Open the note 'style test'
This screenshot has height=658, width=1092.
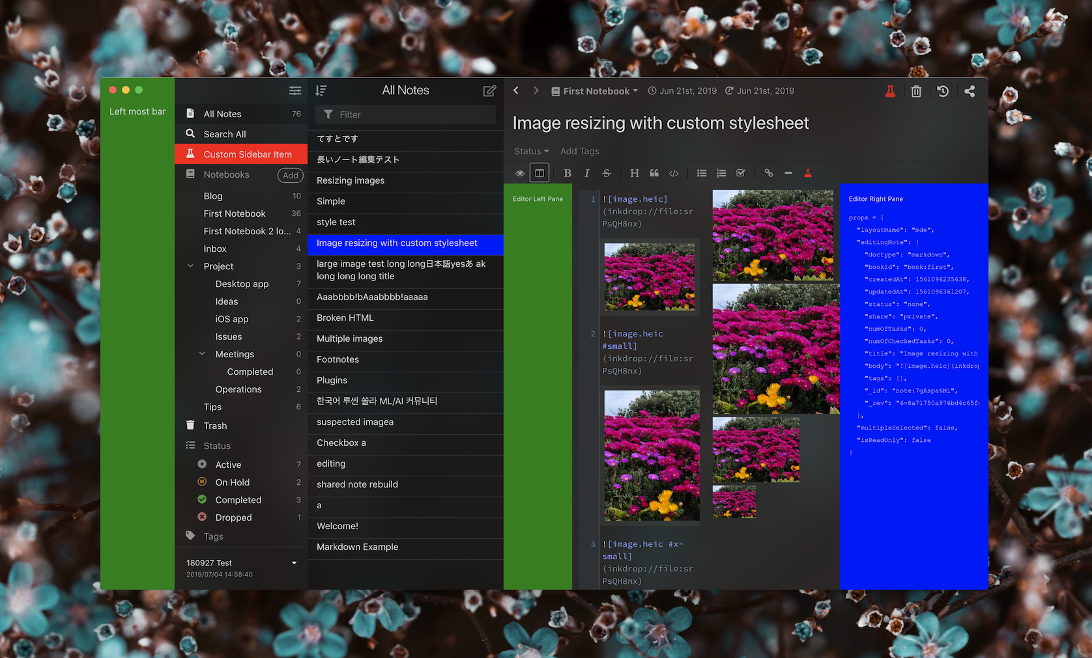click(x=405, y=222)
